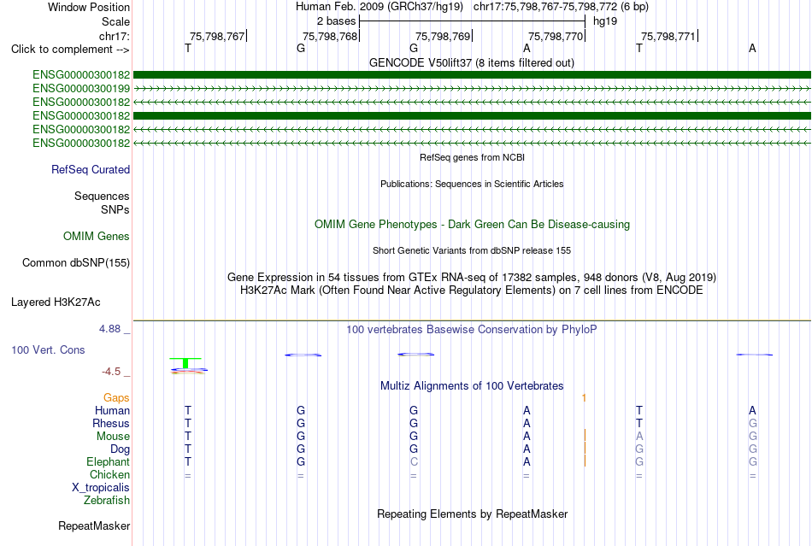Screen dimensions: 812x546
Task: Click the faded G base in Rhesus row
Action: point(752,423)
